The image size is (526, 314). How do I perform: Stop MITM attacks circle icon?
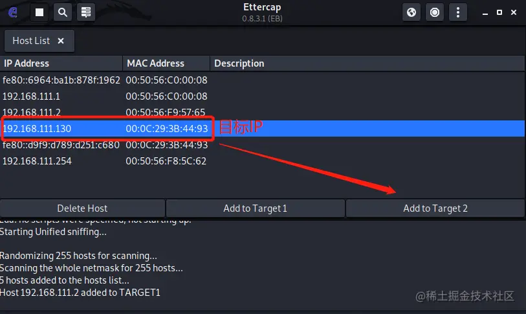435,12
